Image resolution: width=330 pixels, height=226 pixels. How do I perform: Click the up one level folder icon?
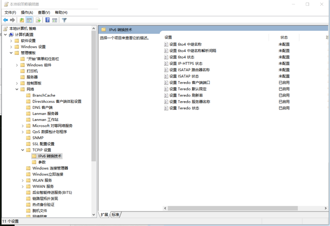coord(22,20)
